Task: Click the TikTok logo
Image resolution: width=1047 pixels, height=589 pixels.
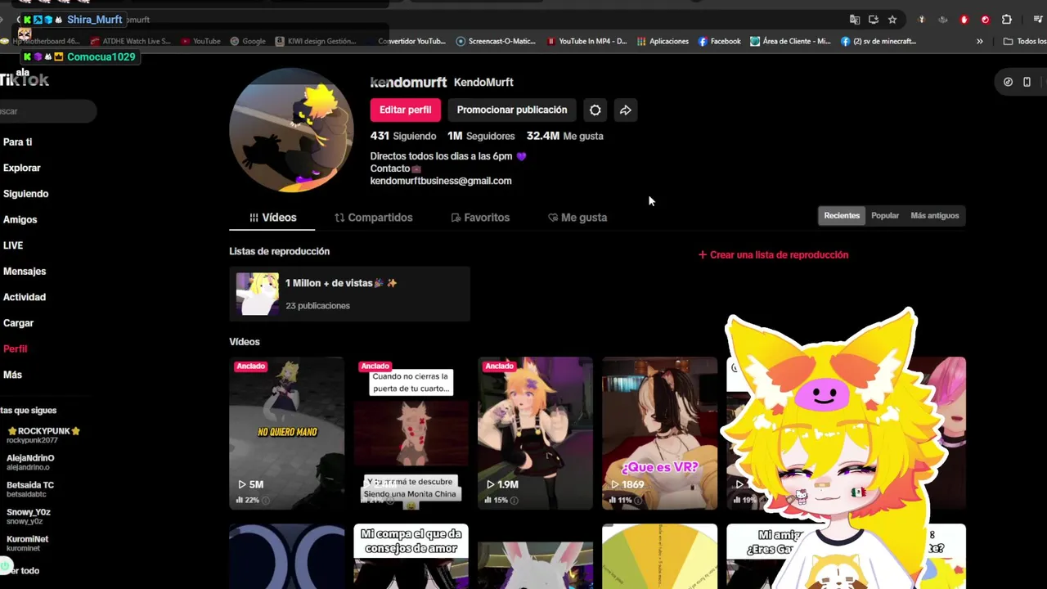Action: click(x=25, y=79)
